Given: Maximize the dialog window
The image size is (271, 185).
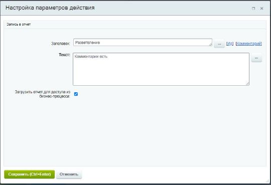Looking at the screenshot, I should coord(253,9).
